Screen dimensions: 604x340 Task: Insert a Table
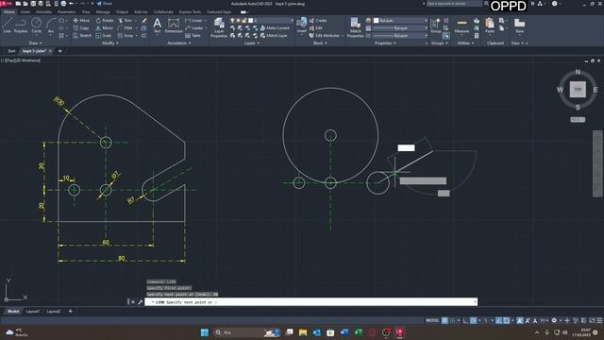193,36
